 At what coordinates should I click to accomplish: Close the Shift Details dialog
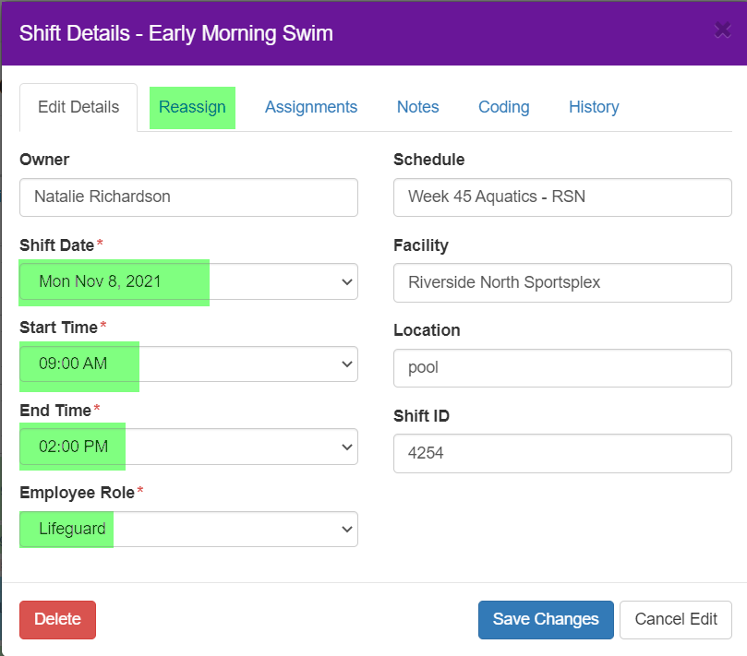click(722, 30)
